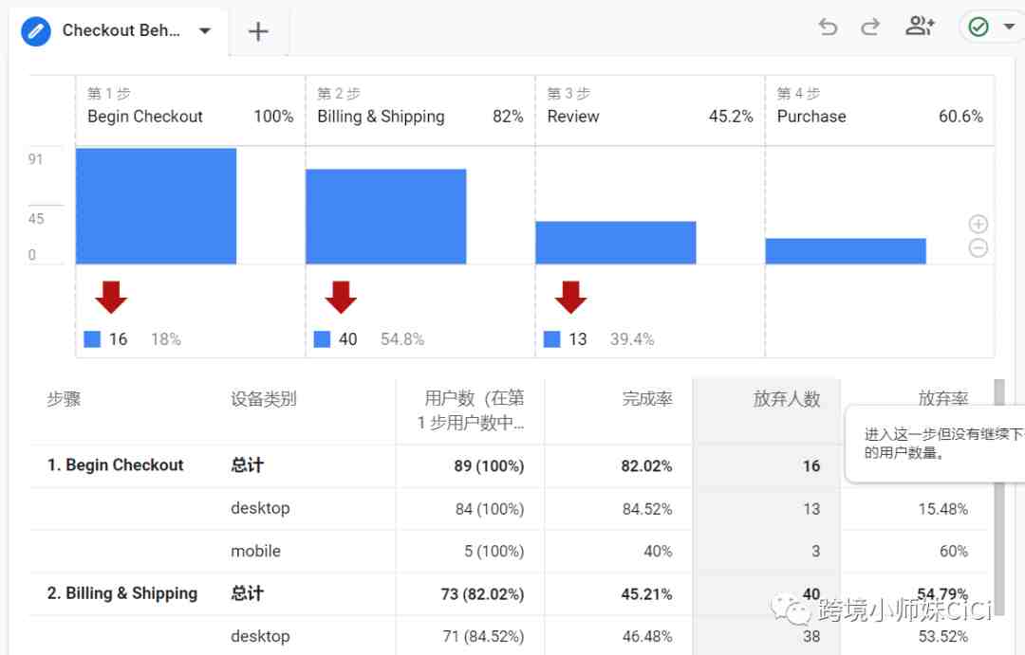Viewport: 1025px width, 655px height.
Task: Click the 15.48% abandonment rate cell
Action: pos(942,509)
